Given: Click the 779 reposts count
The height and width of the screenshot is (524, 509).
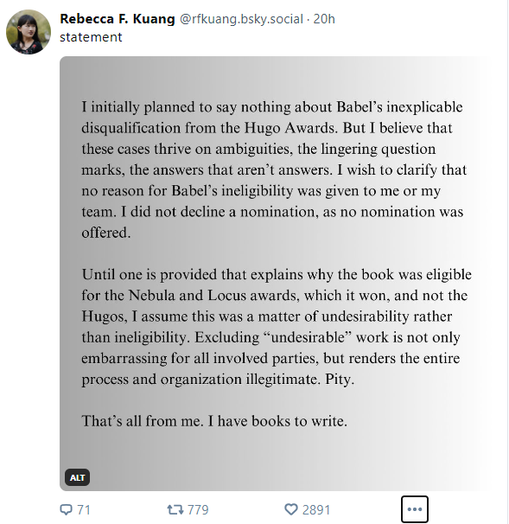Looking at the screenshot, I should pyautogui.click(x=198, y=510).
